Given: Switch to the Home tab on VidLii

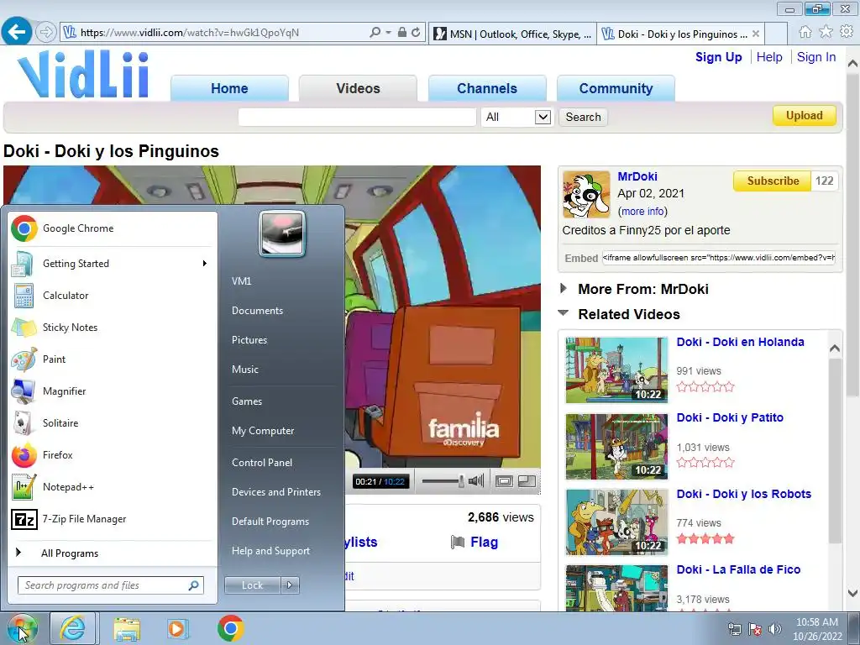Looking at the screenshot, I should point(229,88).
